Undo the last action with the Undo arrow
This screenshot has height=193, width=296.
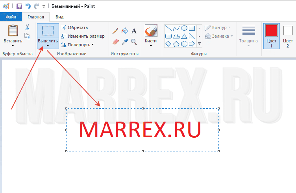[x=28, y=6]
